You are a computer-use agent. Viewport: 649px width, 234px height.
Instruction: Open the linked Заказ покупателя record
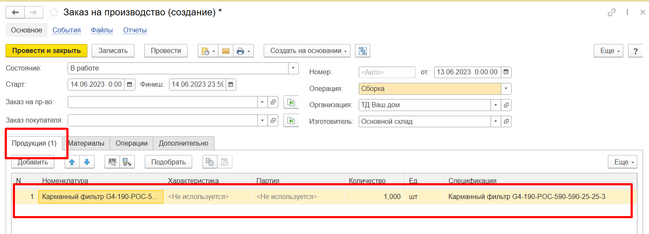pos(273,120)
